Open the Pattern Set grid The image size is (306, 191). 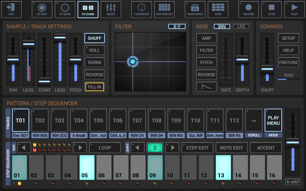[164, 9]
